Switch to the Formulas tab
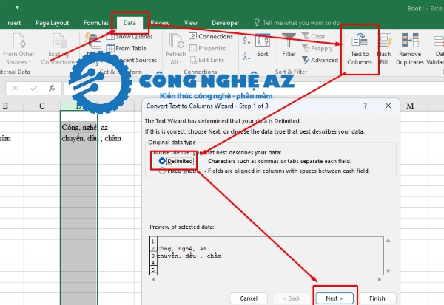Screen dimensions: 444x305 point(96,23)
